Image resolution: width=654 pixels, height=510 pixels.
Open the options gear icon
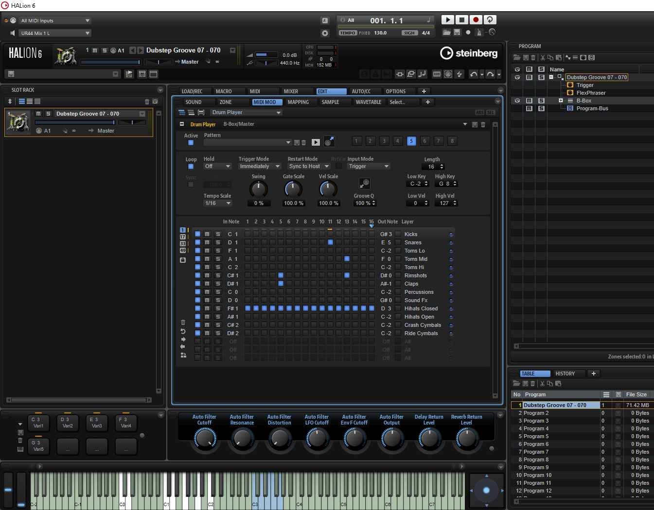coord(325,33)
